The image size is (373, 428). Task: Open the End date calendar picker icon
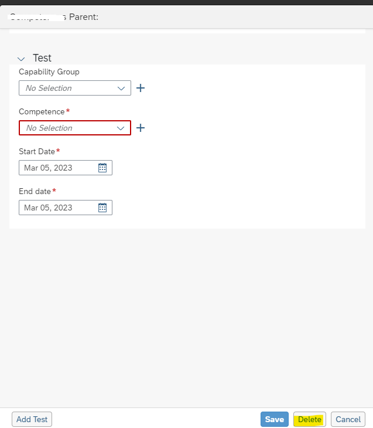point(102,208)
